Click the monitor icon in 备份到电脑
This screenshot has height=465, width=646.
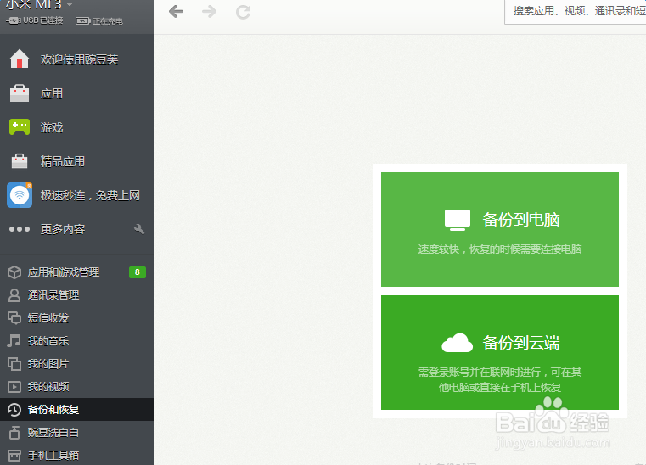point(458,220)
